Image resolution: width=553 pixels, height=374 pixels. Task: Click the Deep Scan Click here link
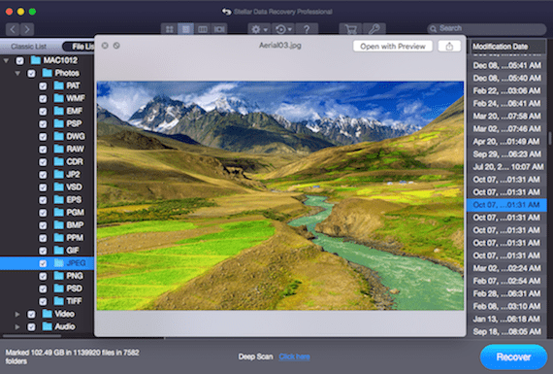point(295,357)
